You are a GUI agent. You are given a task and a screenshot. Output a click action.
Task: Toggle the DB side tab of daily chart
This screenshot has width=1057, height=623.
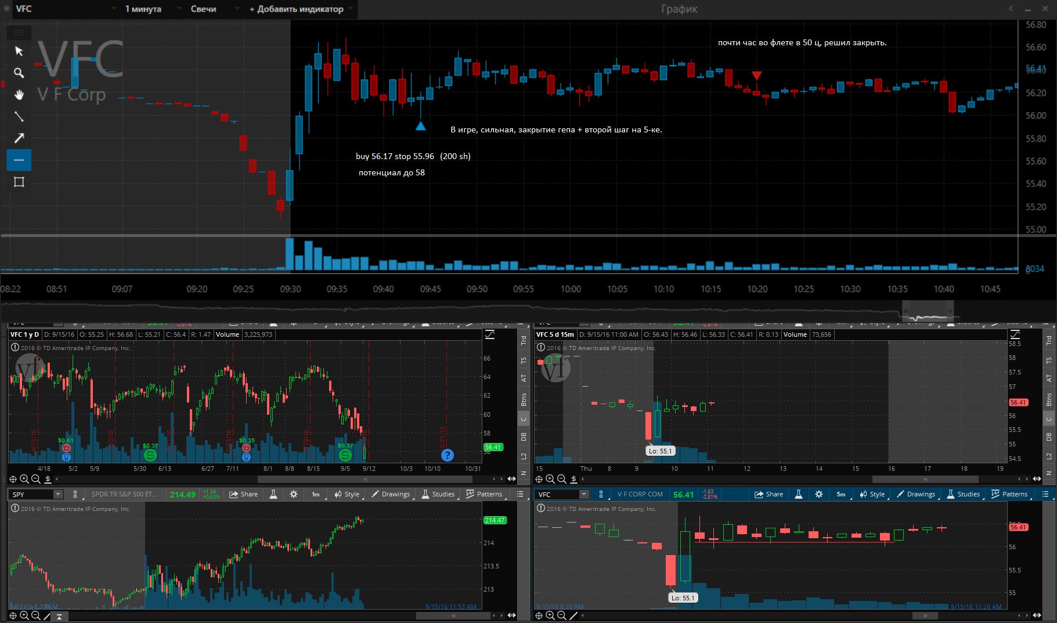pyautogui.click(x=524, y=437)
